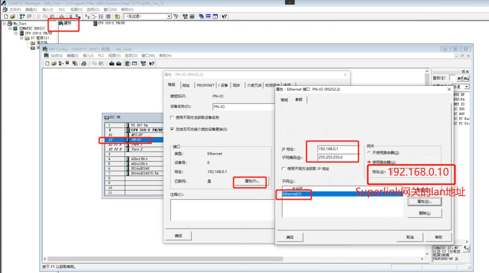Click 帮助 in Ethernet interface dialog

point(439,237)
